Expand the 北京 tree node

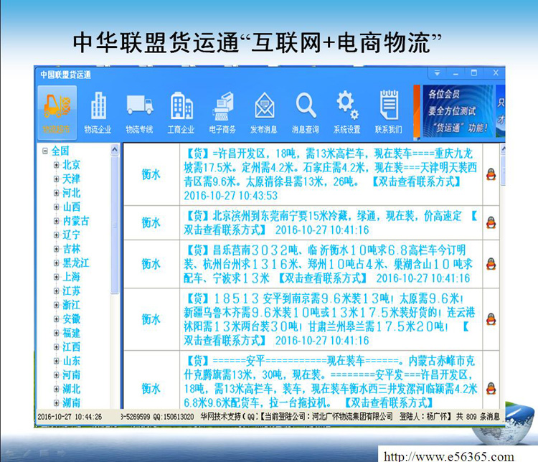(x=56, y=165)
